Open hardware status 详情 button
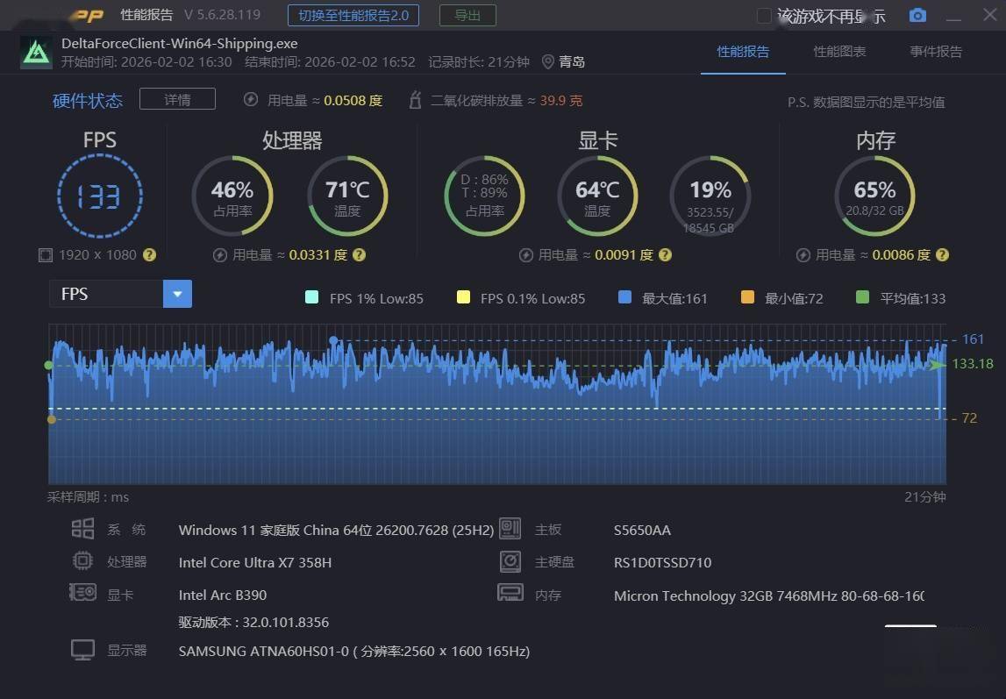 (177, 100)
